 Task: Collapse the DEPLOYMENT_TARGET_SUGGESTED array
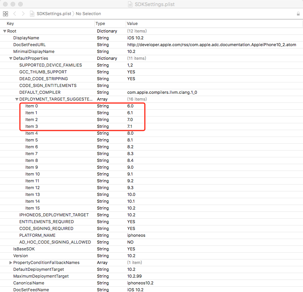pos(17,99)
